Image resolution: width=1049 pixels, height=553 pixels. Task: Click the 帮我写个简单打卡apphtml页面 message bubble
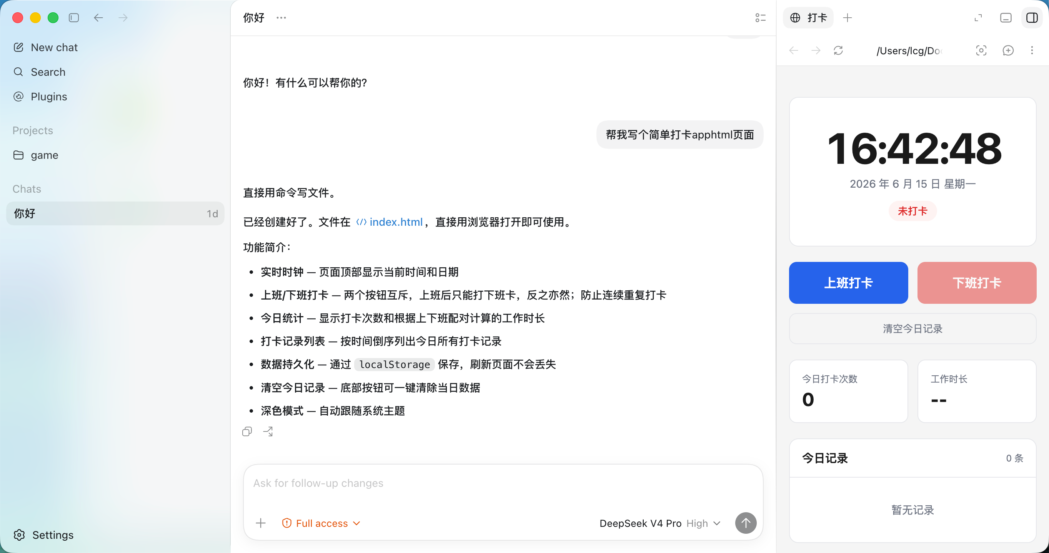click(x=679, y=135)
